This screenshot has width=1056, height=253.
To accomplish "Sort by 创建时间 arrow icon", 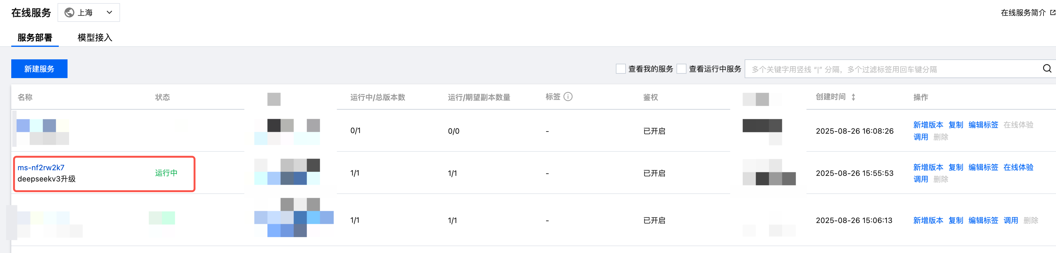I will (x=853, y=97).
